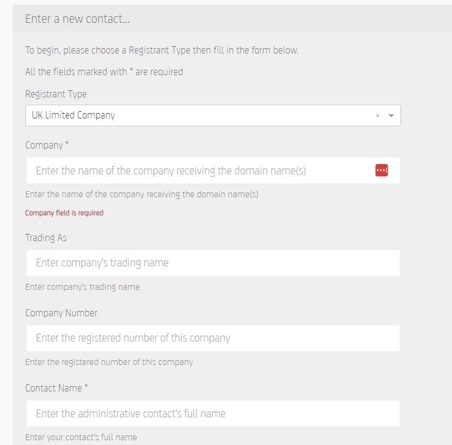Open the UK Limited Company selection box
Image resolution: width=452 pixels, height=445 pixels.
click(x=213, y=115)
